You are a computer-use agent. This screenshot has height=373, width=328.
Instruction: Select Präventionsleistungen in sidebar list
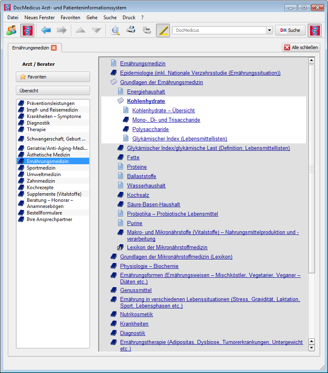pos(53,103)
